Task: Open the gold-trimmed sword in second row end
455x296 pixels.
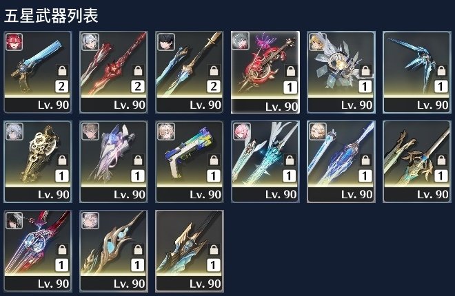Action: [417, 162]
